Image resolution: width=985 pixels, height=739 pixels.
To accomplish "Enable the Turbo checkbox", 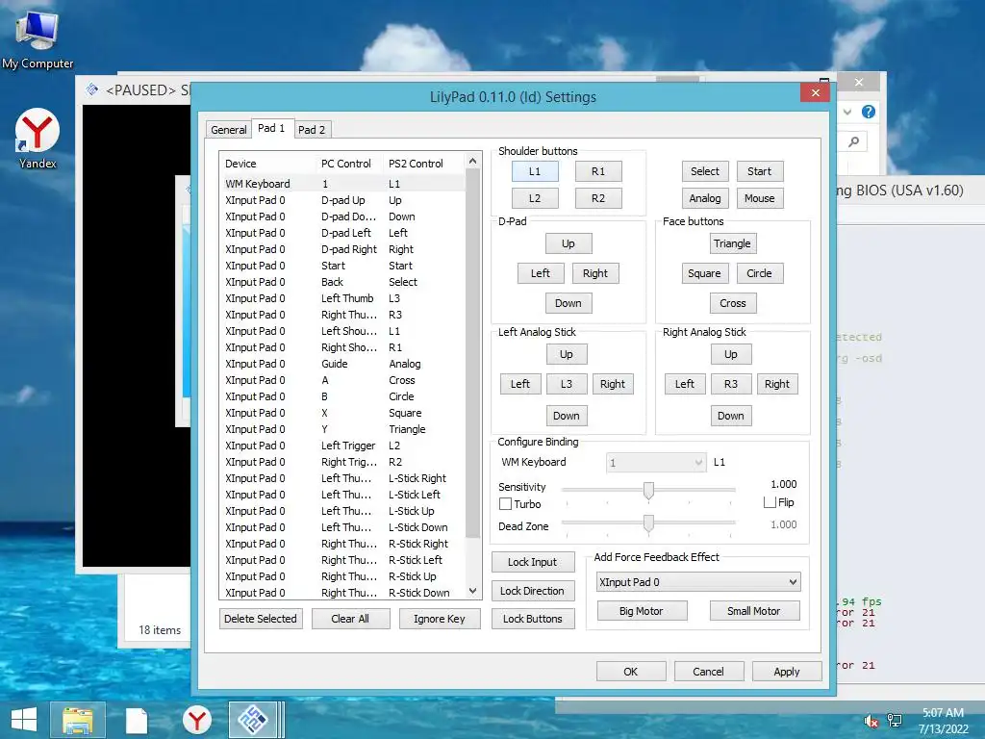I will pos(505,504).
